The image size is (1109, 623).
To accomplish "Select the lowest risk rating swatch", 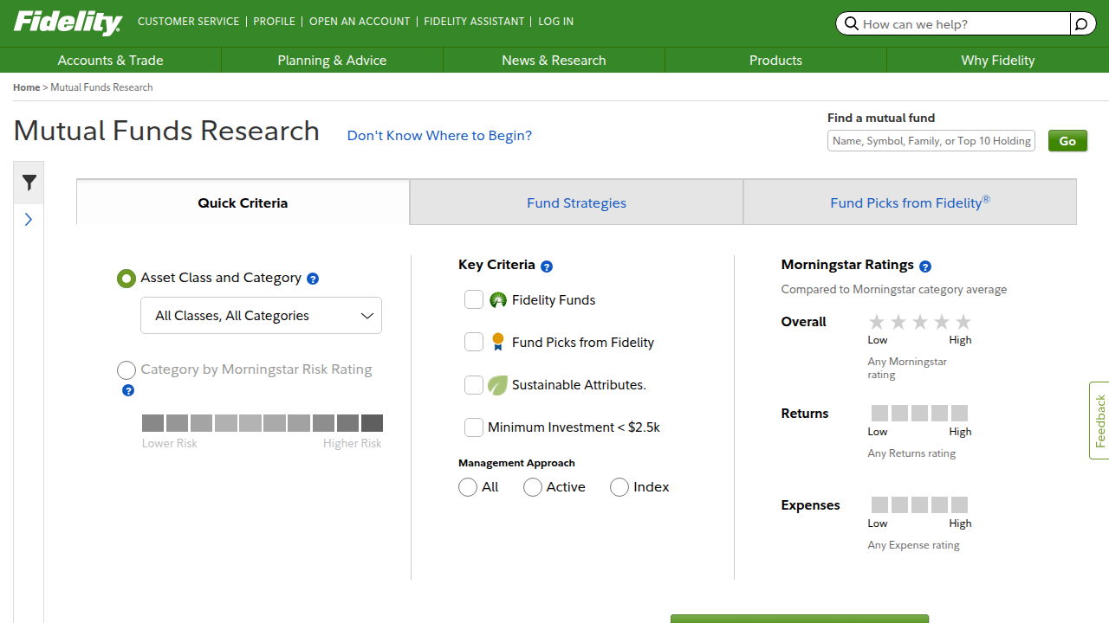I will click(x=152, y=423).
